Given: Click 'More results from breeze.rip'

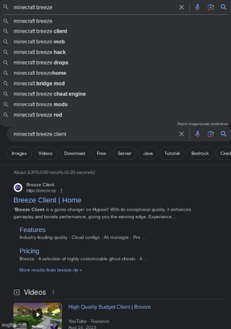Looking at the screenshot, I should tap(51, 270).
